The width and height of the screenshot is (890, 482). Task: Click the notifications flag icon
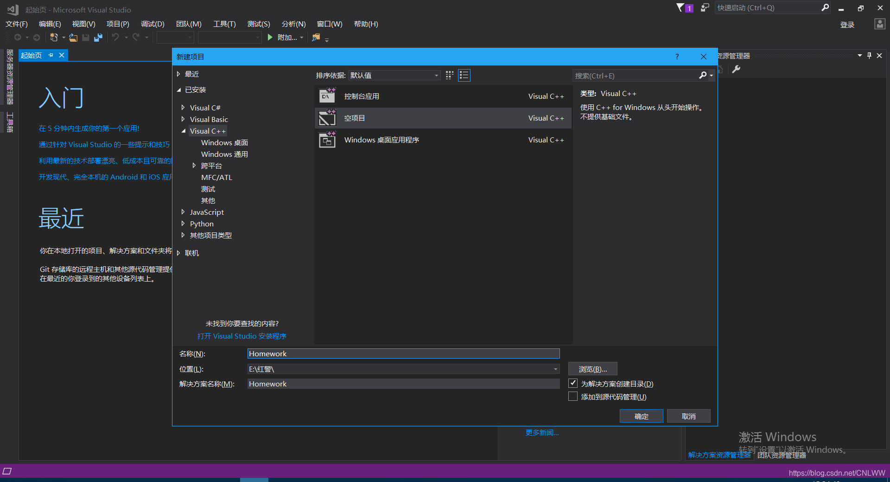[x=680, y=7]
